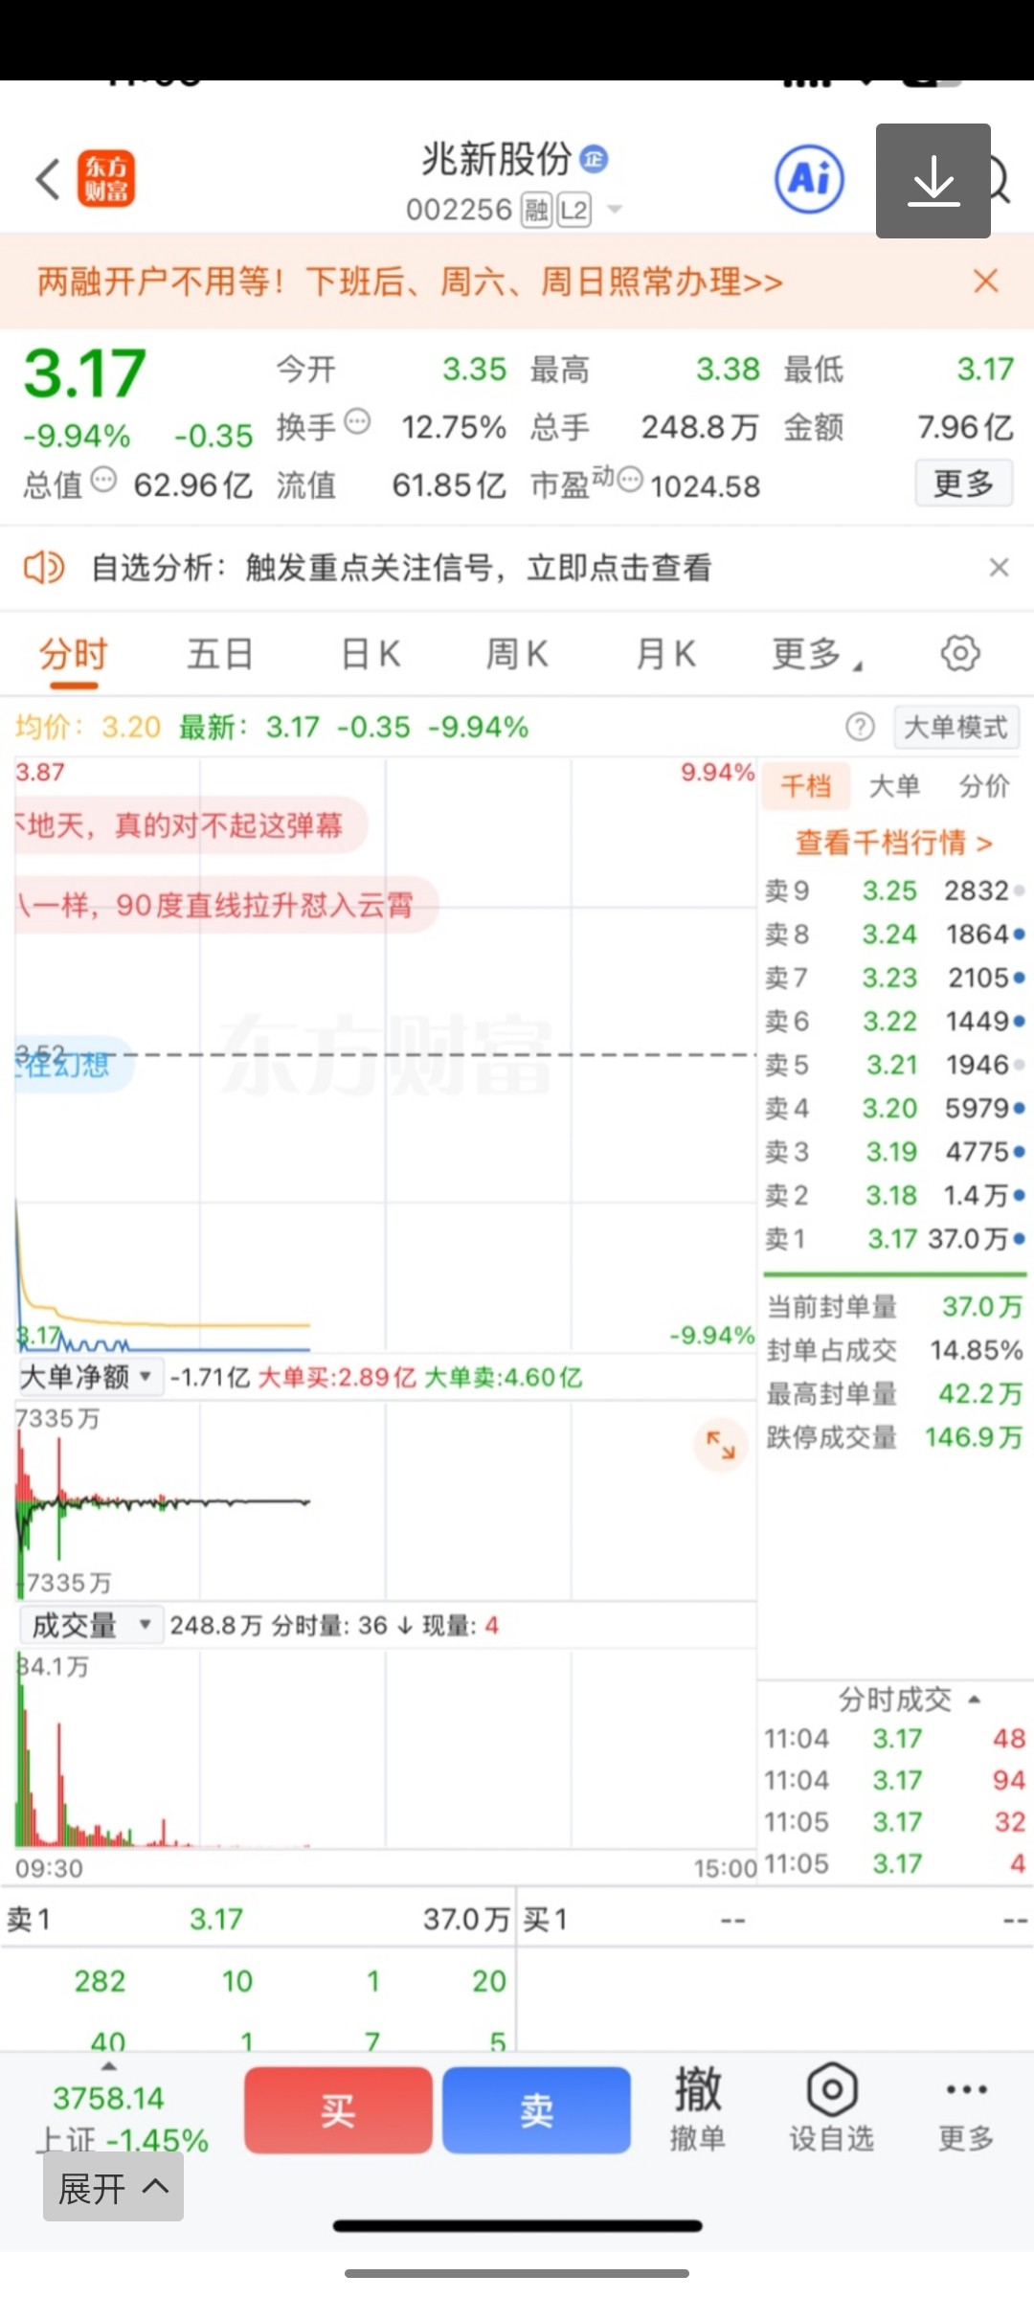Toggle 大单模式 mode
The height and width of the screenshot is (2298, 1034).
955,728
